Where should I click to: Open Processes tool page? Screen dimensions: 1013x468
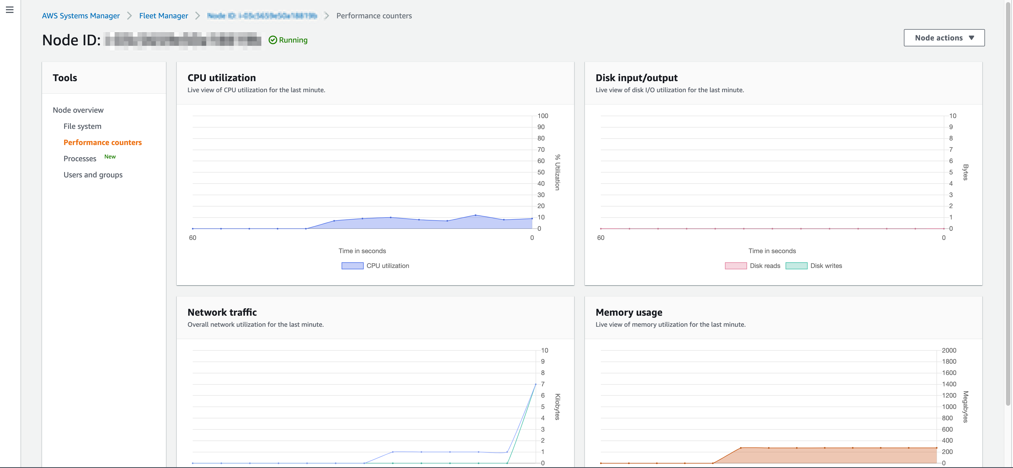pos(80,159)
